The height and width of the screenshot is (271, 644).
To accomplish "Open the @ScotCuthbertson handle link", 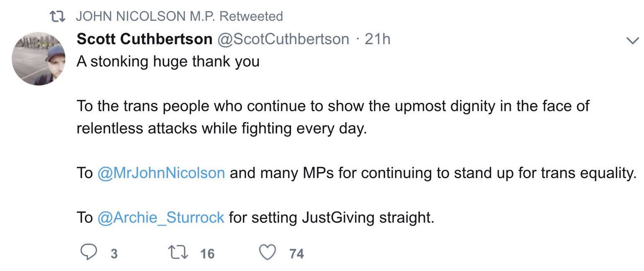I will pyautogui.click(x=282, y=39).
